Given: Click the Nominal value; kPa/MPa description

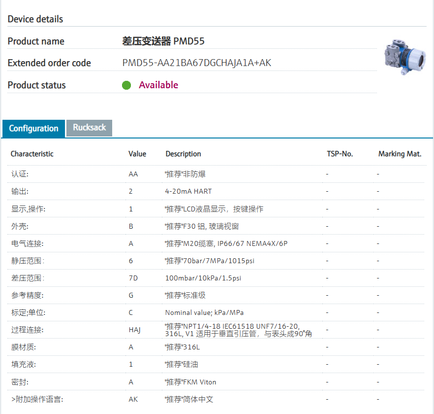Looking at the screenshot, I should tap(204, 312).
